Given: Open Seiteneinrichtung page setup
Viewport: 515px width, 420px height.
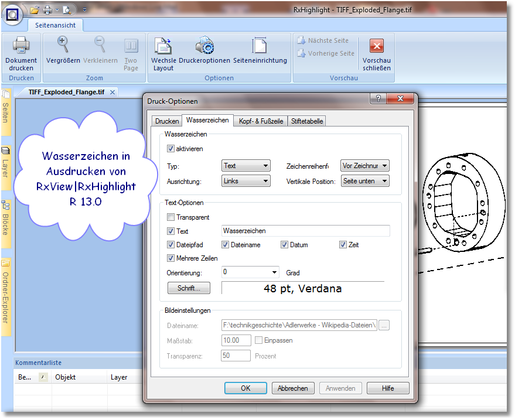Looking at the screenshot, I should [x=260, y=46].
